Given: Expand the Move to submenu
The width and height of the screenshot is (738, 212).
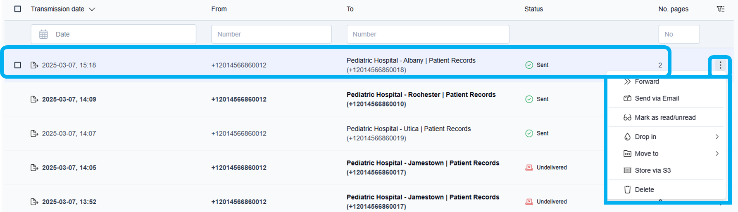Looking at the screenshot, I should (717, 154).
